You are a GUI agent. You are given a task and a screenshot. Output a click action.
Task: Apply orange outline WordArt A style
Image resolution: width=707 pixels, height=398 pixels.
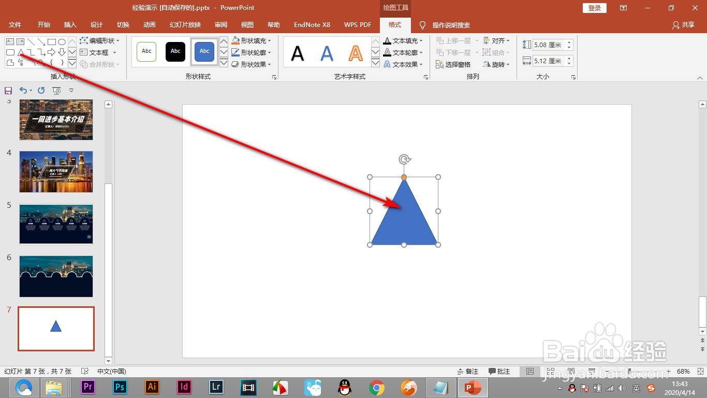pyautogui.click(x=356, y=53)
